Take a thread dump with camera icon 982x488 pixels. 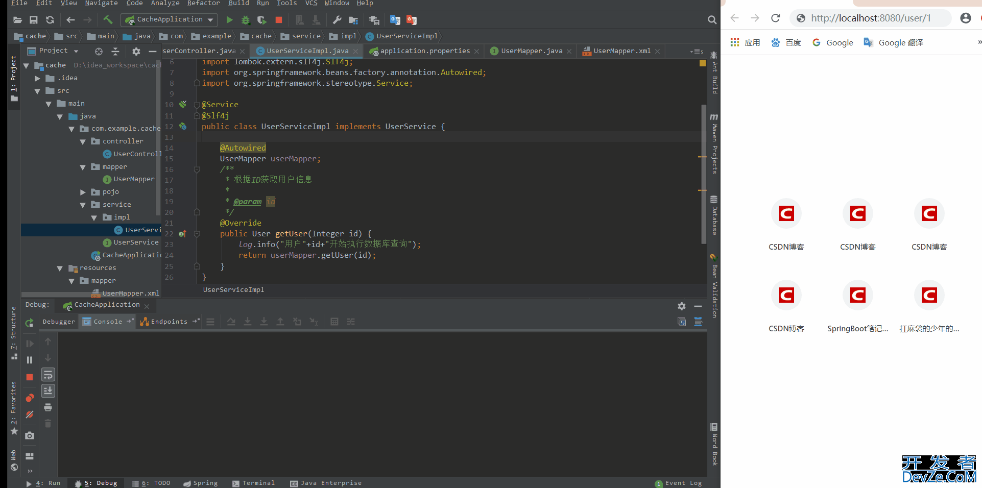pyautogui.click(x=30, y=435)
